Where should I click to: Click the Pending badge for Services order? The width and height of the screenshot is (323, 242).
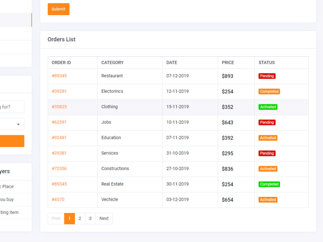[267, 153]
